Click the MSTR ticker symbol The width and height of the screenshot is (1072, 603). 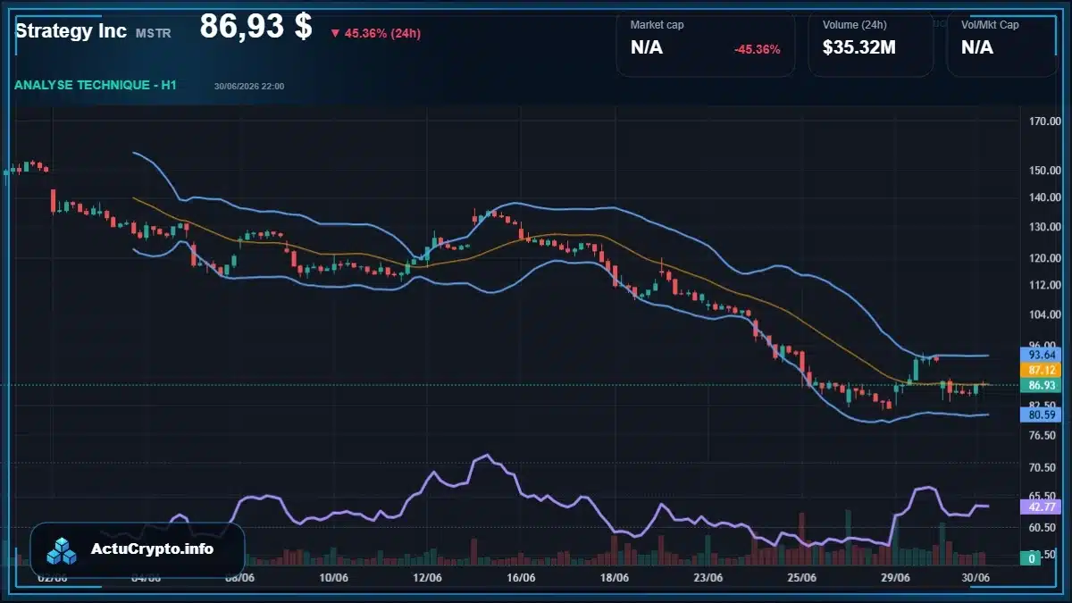(154, 33)
